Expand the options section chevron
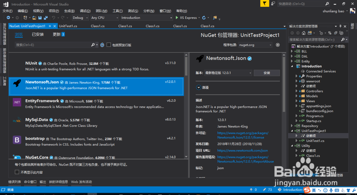The height and width of the screenshot is (195, 357). click(x=198, y=87)
